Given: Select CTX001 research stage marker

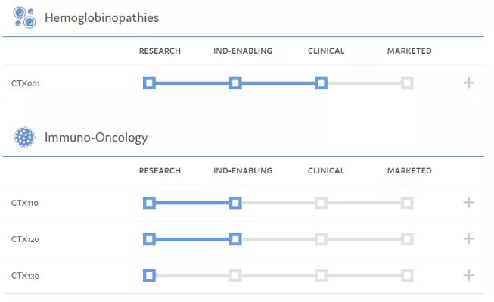Looking at the screenshot, I should pyautogui.click(x=149, y=83).
